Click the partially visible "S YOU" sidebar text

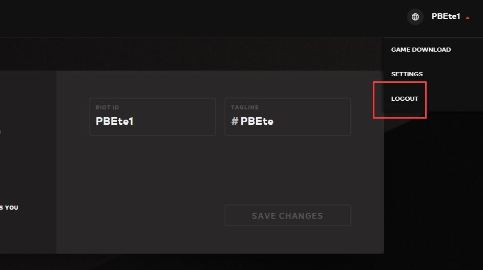[9, 208]
